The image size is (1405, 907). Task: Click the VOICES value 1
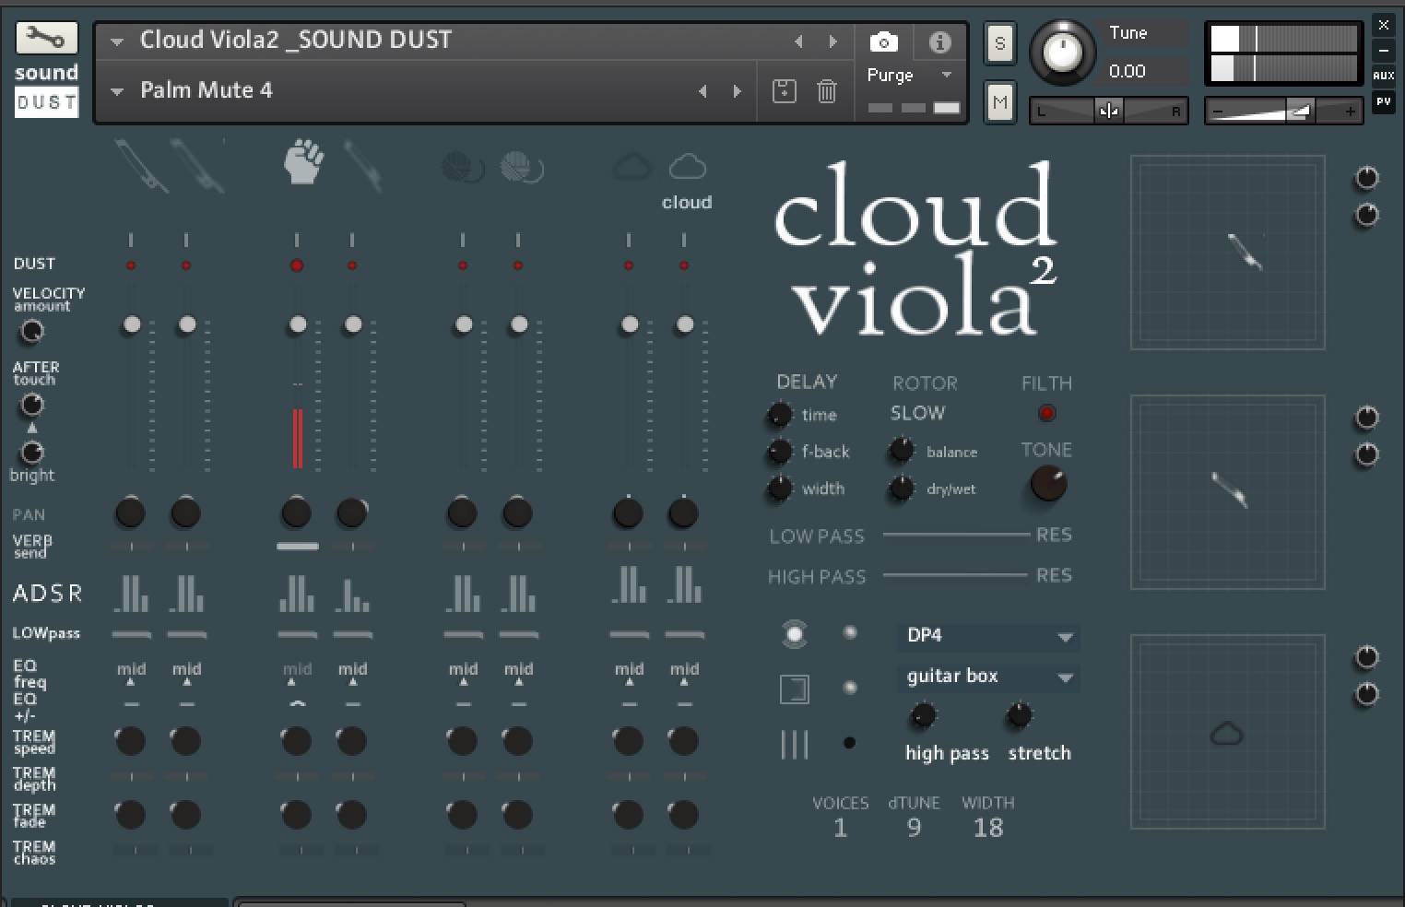[x=840, y=828]
